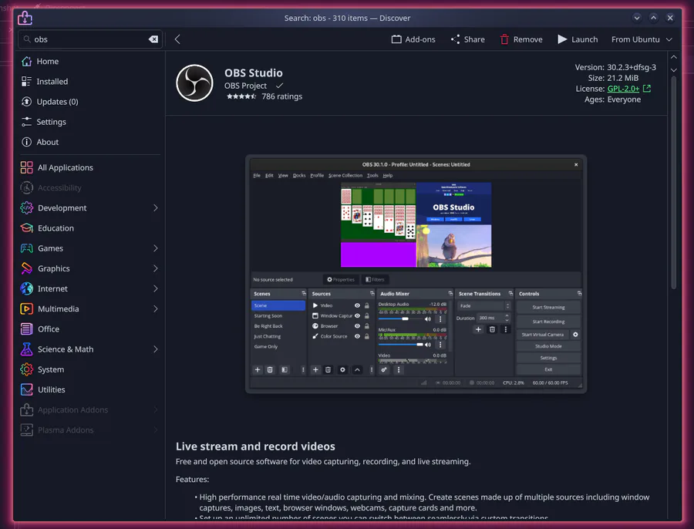
Task: Click the Home house icon
Action: pyautogui.click(x=26, y=61)
